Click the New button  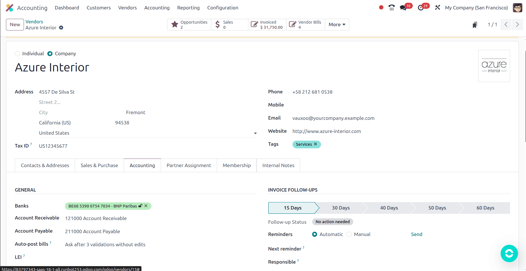(15, 24)
